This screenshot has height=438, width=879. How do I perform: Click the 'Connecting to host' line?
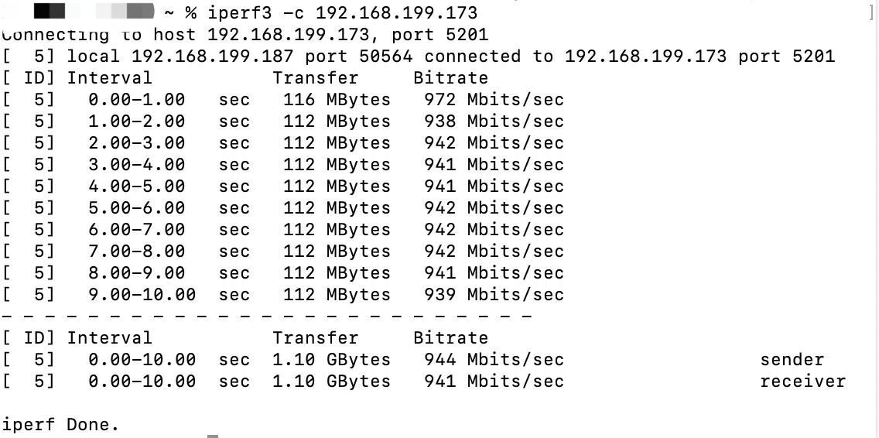(x=245, y=34)
